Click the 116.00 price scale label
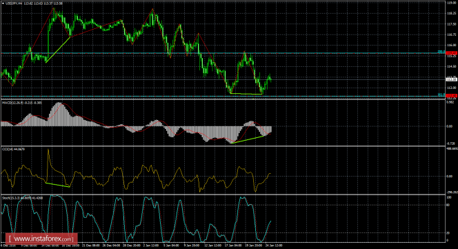458x249 pixels. click(x=451, y=45)
